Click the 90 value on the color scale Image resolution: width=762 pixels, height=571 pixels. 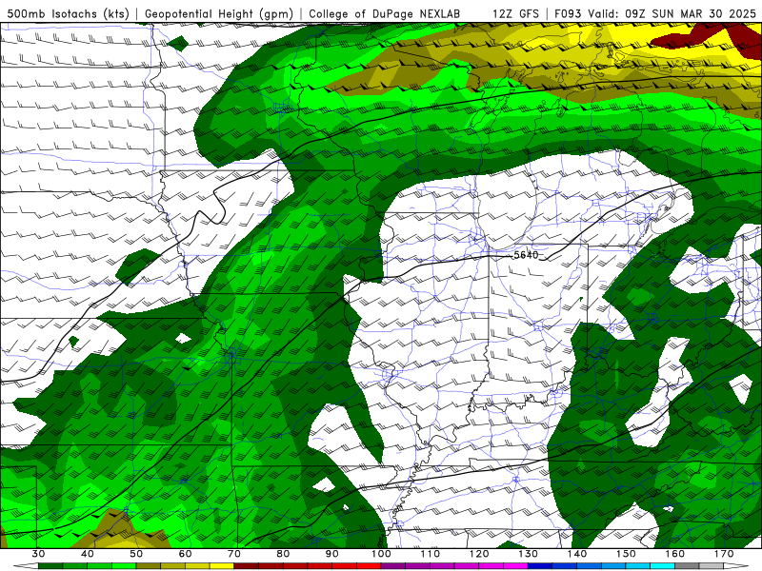[331, 554]
